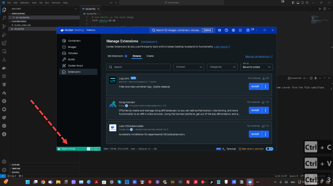Image resolution: width=333 pixels, height=186 pixels.
Task: Open VS Code Manage gear menu
Action: (4, 170)
